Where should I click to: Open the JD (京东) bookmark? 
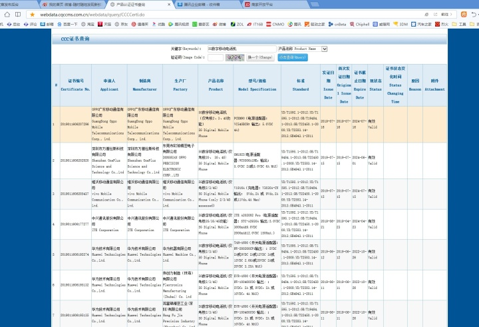point(121,24)
